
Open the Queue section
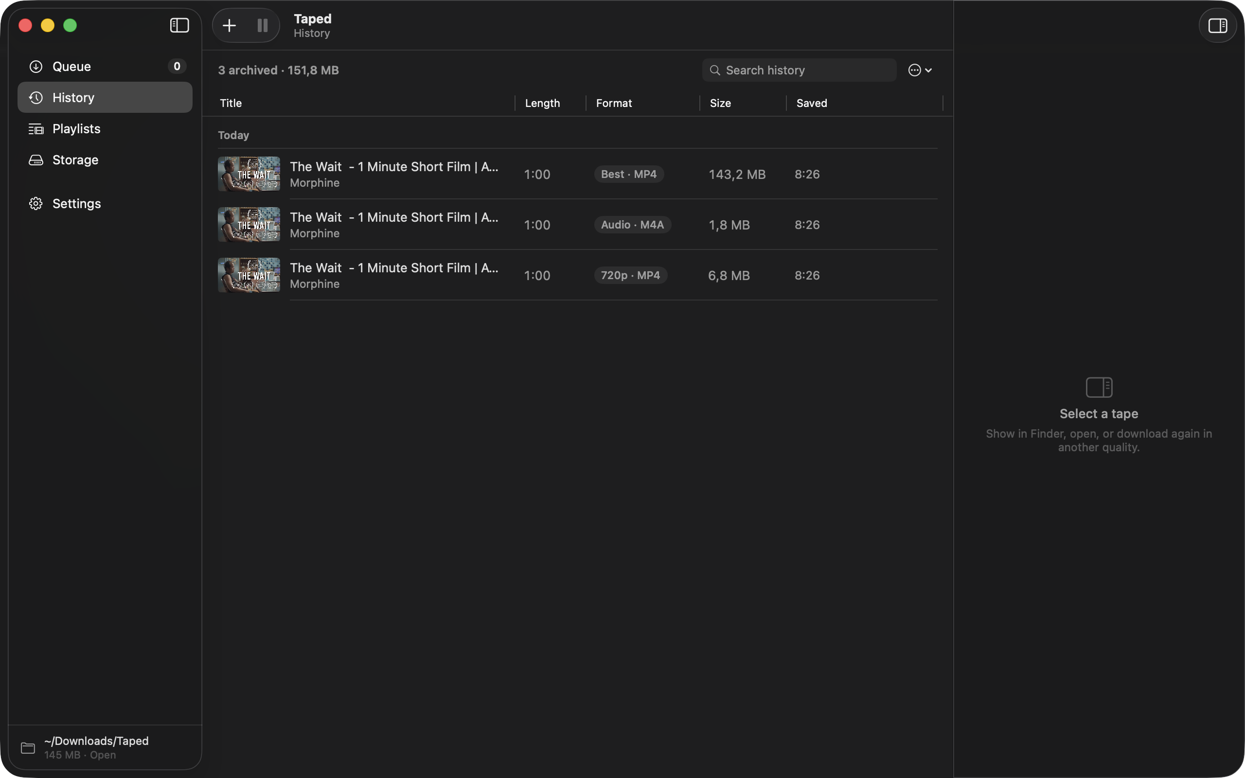pos(105,67)
